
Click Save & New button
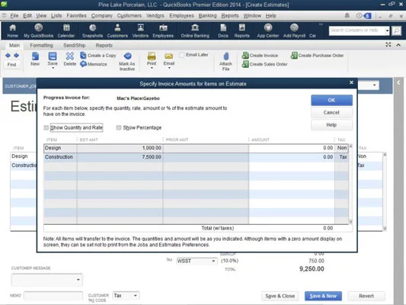(x=323, y=296)
